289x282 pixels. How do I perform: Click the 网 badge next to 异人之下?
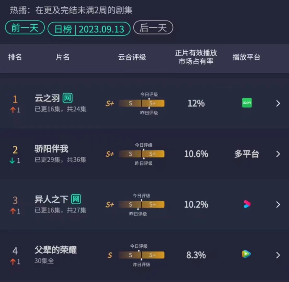pos(76,199)
